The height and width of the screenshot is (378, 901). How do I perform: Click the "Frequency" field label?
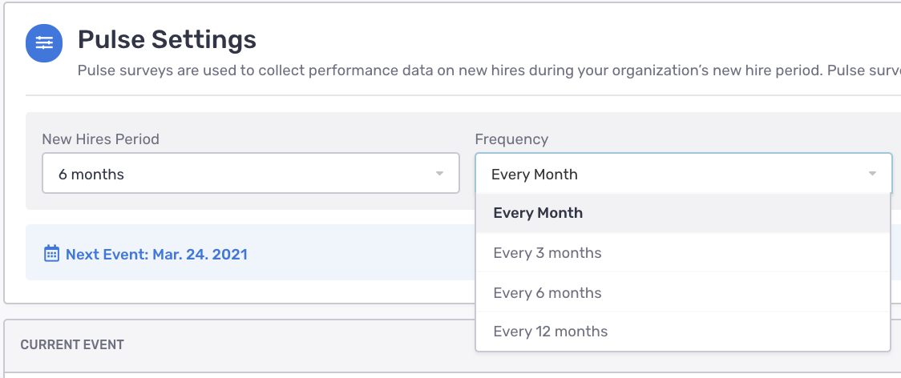pyautogui.click(x=511, y=139)
